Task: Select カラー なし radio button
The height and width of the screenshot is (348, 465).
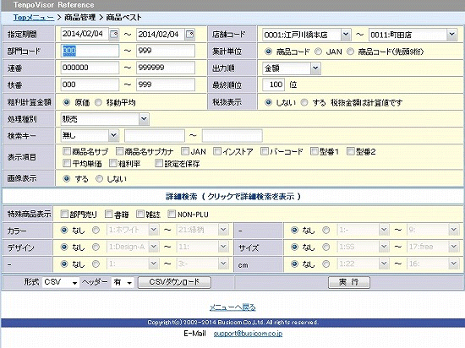Action: click(x=64, y=230)
